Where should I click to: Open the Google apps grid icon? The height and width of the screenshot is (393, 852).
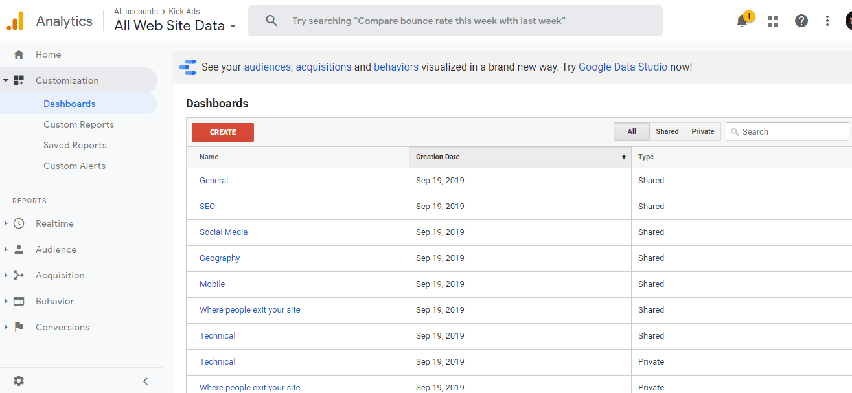(773, 21)
